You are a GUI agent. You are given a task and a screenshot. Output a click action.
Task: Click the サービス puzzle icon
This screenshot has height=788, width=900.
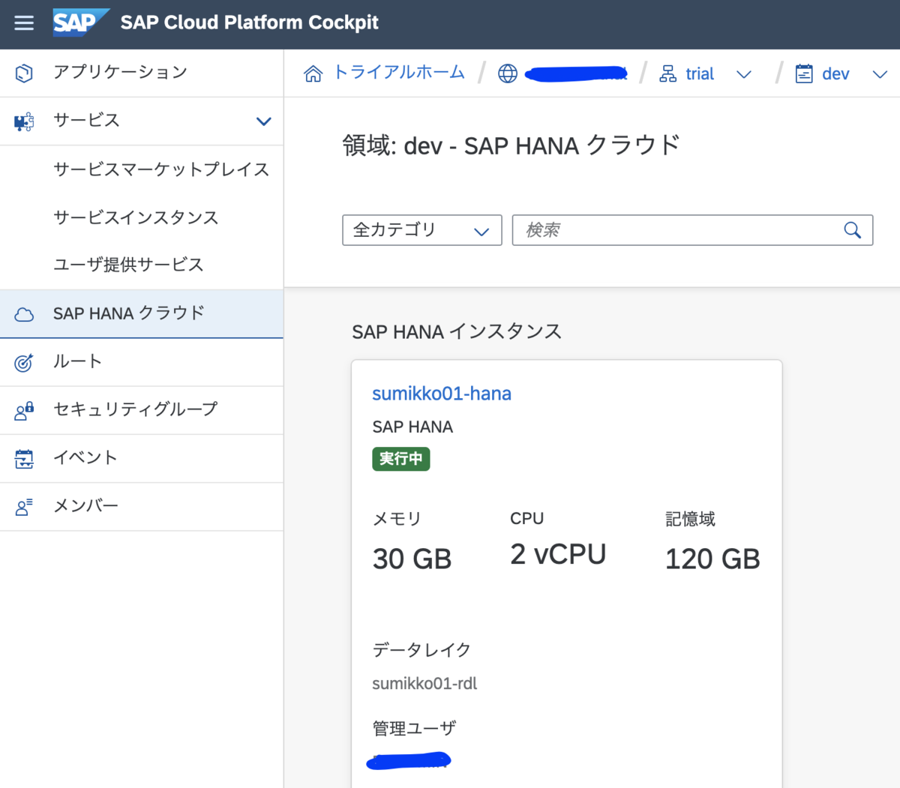tap(24, 121)
